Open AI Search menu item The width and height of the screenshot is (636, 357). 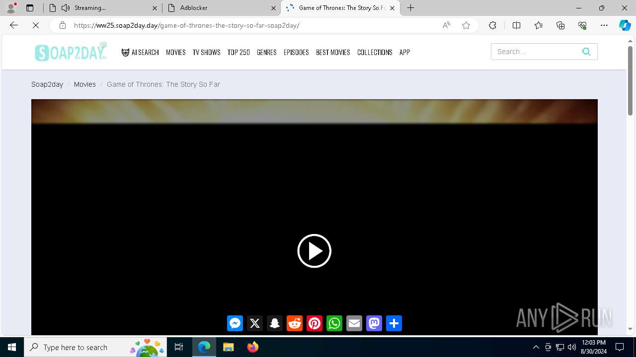tap(140, 52)
